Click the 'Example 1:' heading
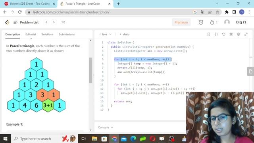The image size is (254, 143). click(x=15, y=124)
